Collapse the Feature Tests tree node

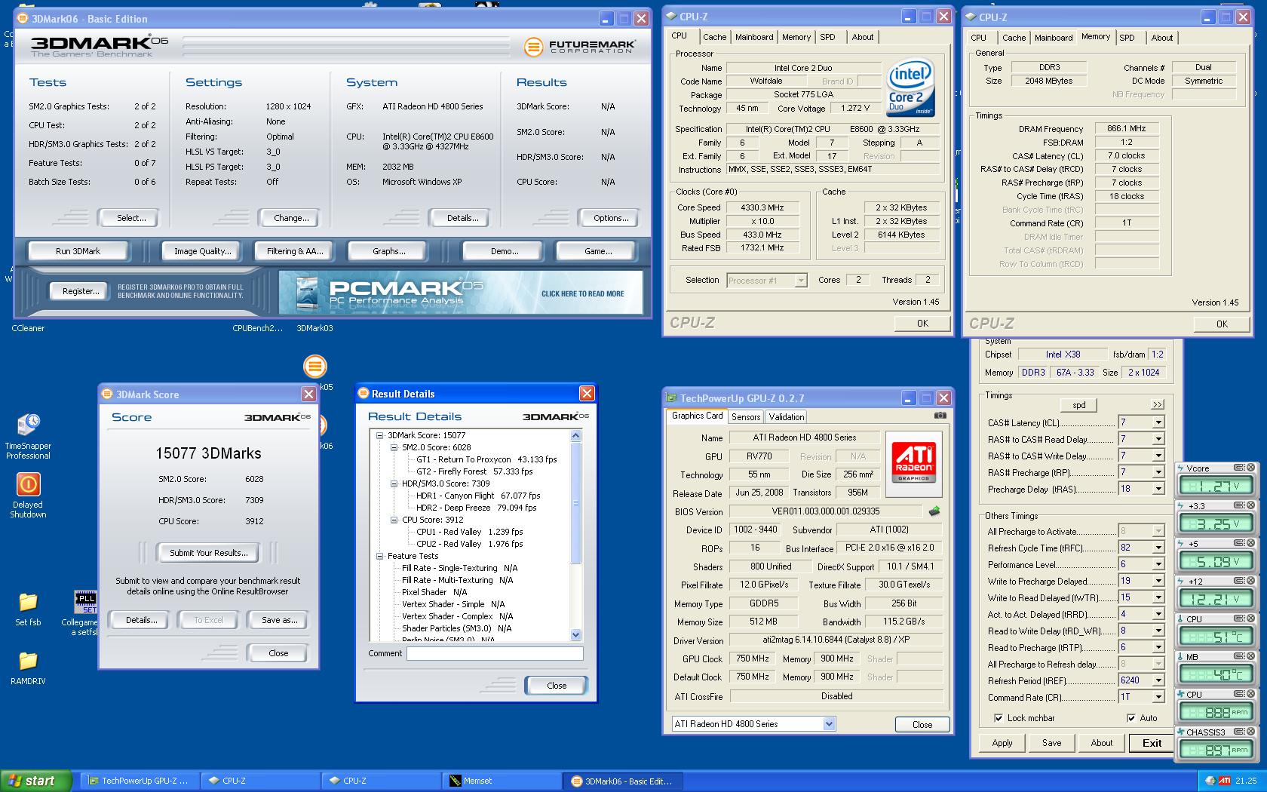tap(380, 556)
